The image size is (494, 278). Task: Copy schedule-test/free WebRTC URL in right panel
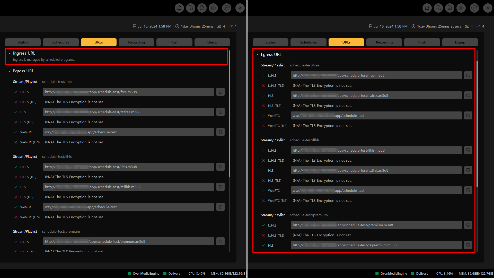468,116
